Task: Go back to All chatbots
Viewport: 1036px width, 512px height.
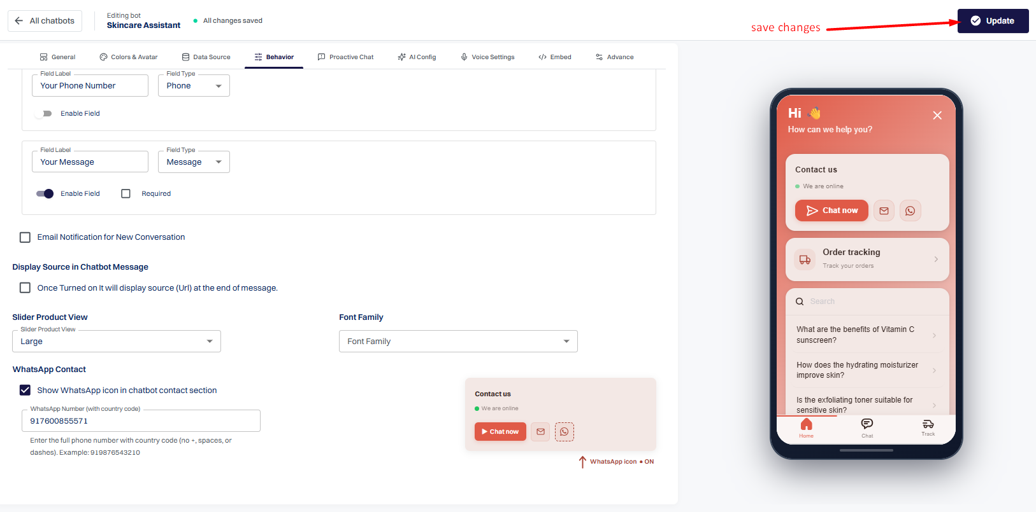Action: point(45,21)
